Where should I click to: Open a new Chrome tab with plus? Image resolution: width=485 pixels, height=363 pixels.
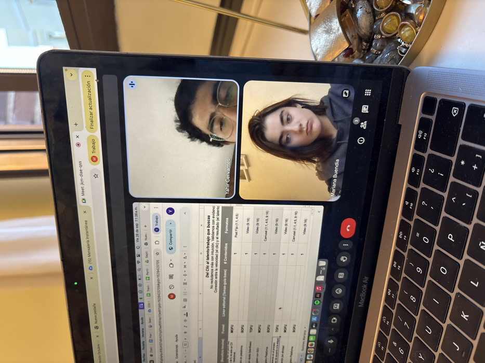coord(75,124)
